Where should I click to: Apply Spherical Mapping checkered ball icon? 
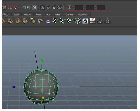click(70, 21)
